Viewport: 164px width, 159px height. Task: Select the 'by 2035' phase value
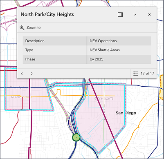click(x=97, y=59)
